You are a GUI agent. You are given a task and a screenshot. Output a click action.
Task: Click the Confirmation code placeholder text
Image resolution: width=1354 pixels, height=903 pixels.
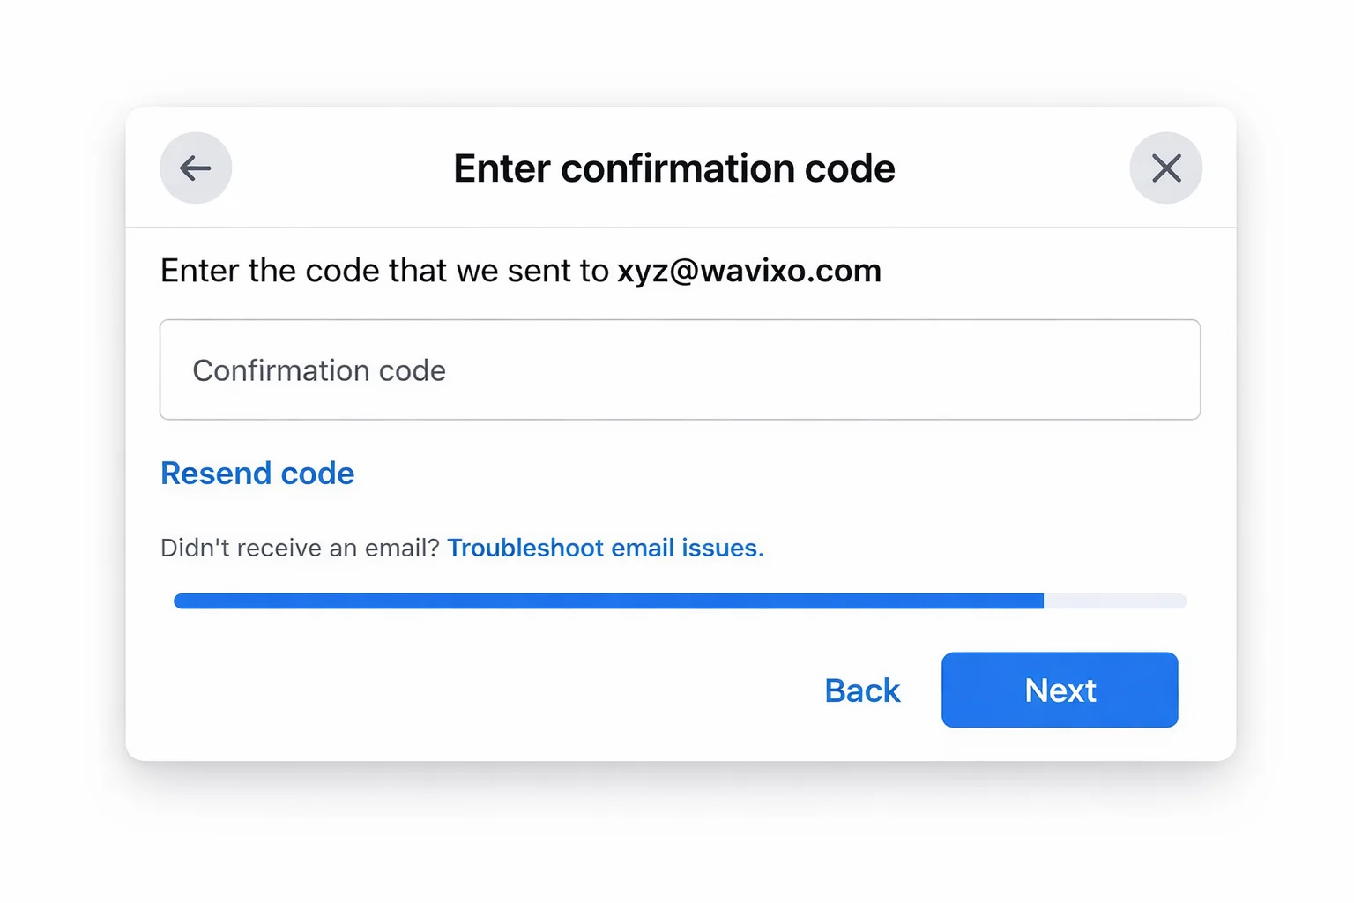pos(319,370)
